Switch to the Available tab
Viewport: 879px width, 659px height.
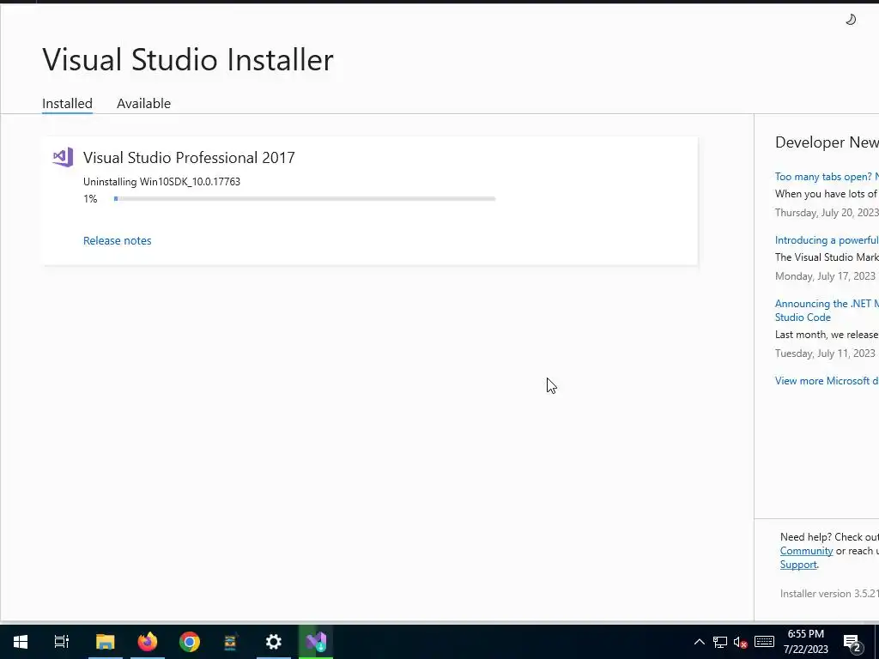(x=143, y=104)
